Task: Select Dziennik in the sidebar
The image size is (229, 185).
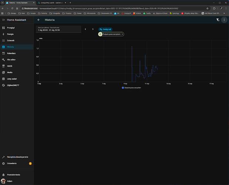Action: pyautogui.click(x=10, y=40)
